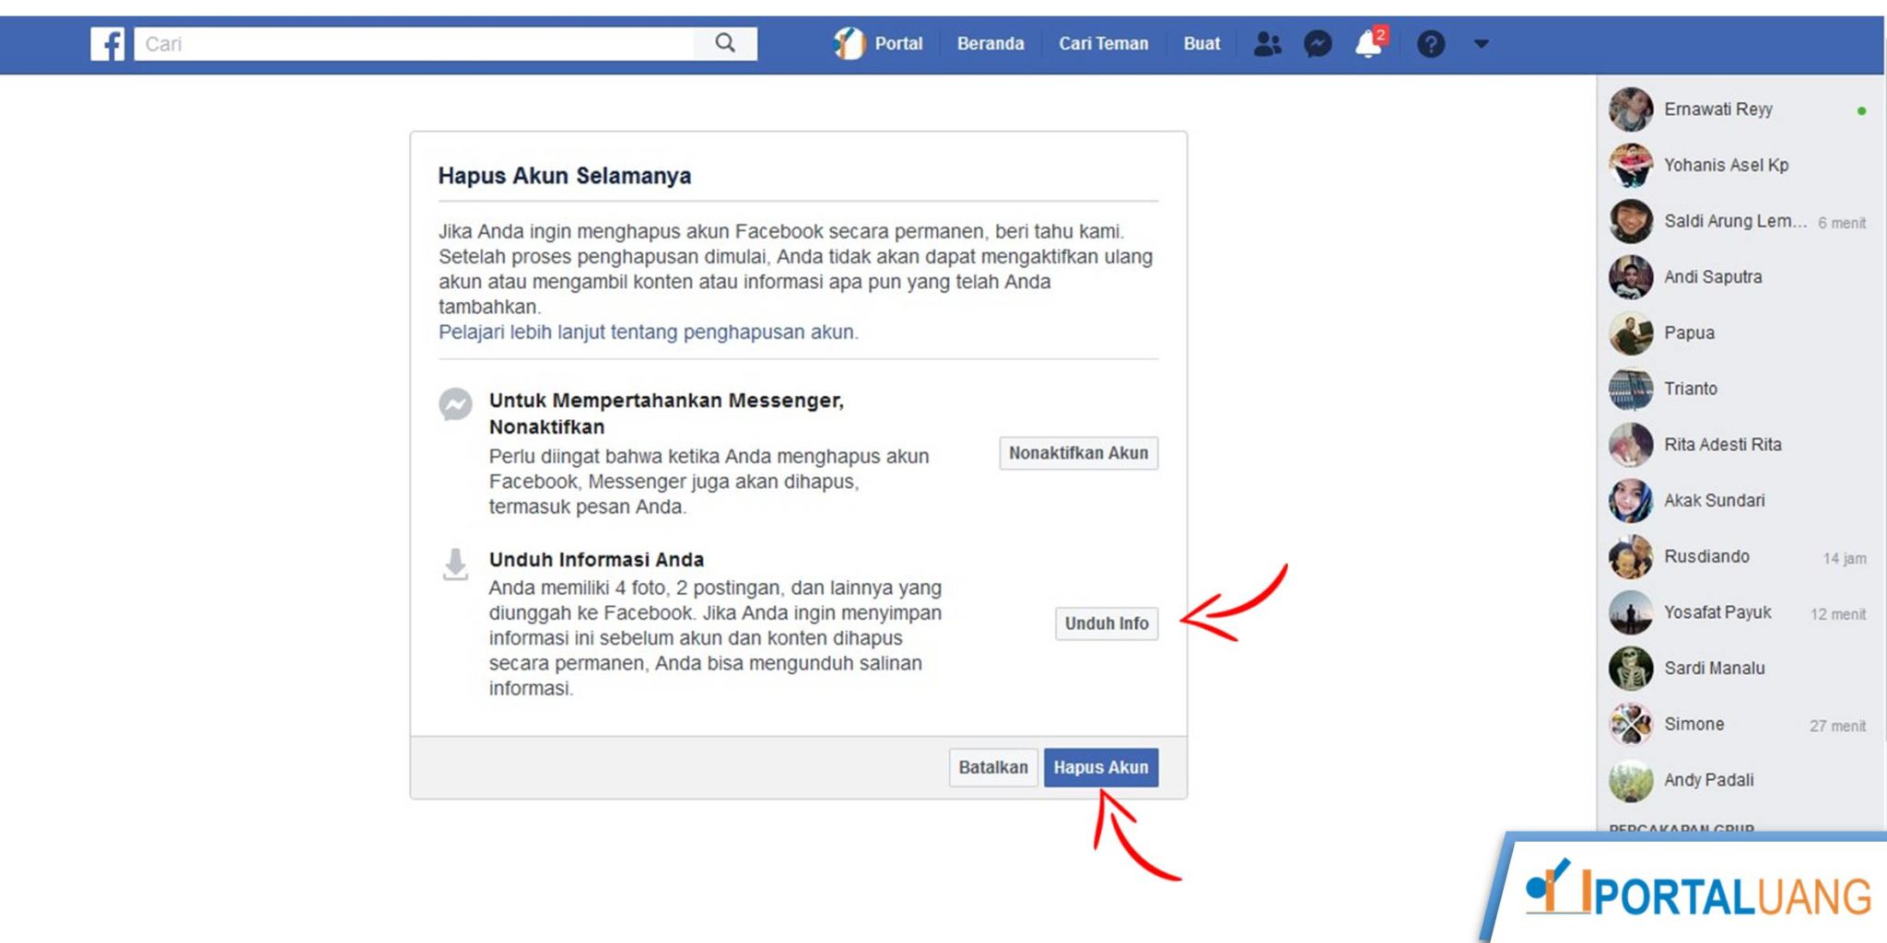The height and width of the screenshot is (943, 1887).
Task: Click Papua's avatar
Action: 1631,332
